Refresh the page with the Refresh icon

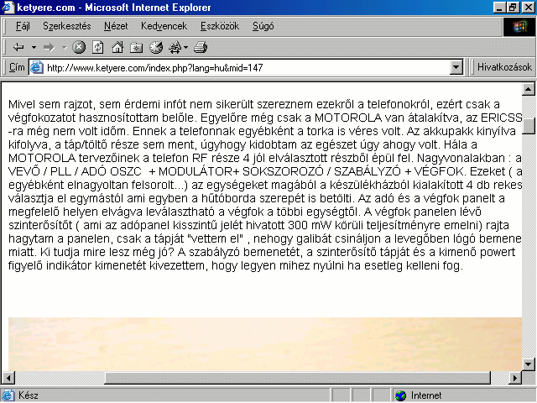point(98,47)
